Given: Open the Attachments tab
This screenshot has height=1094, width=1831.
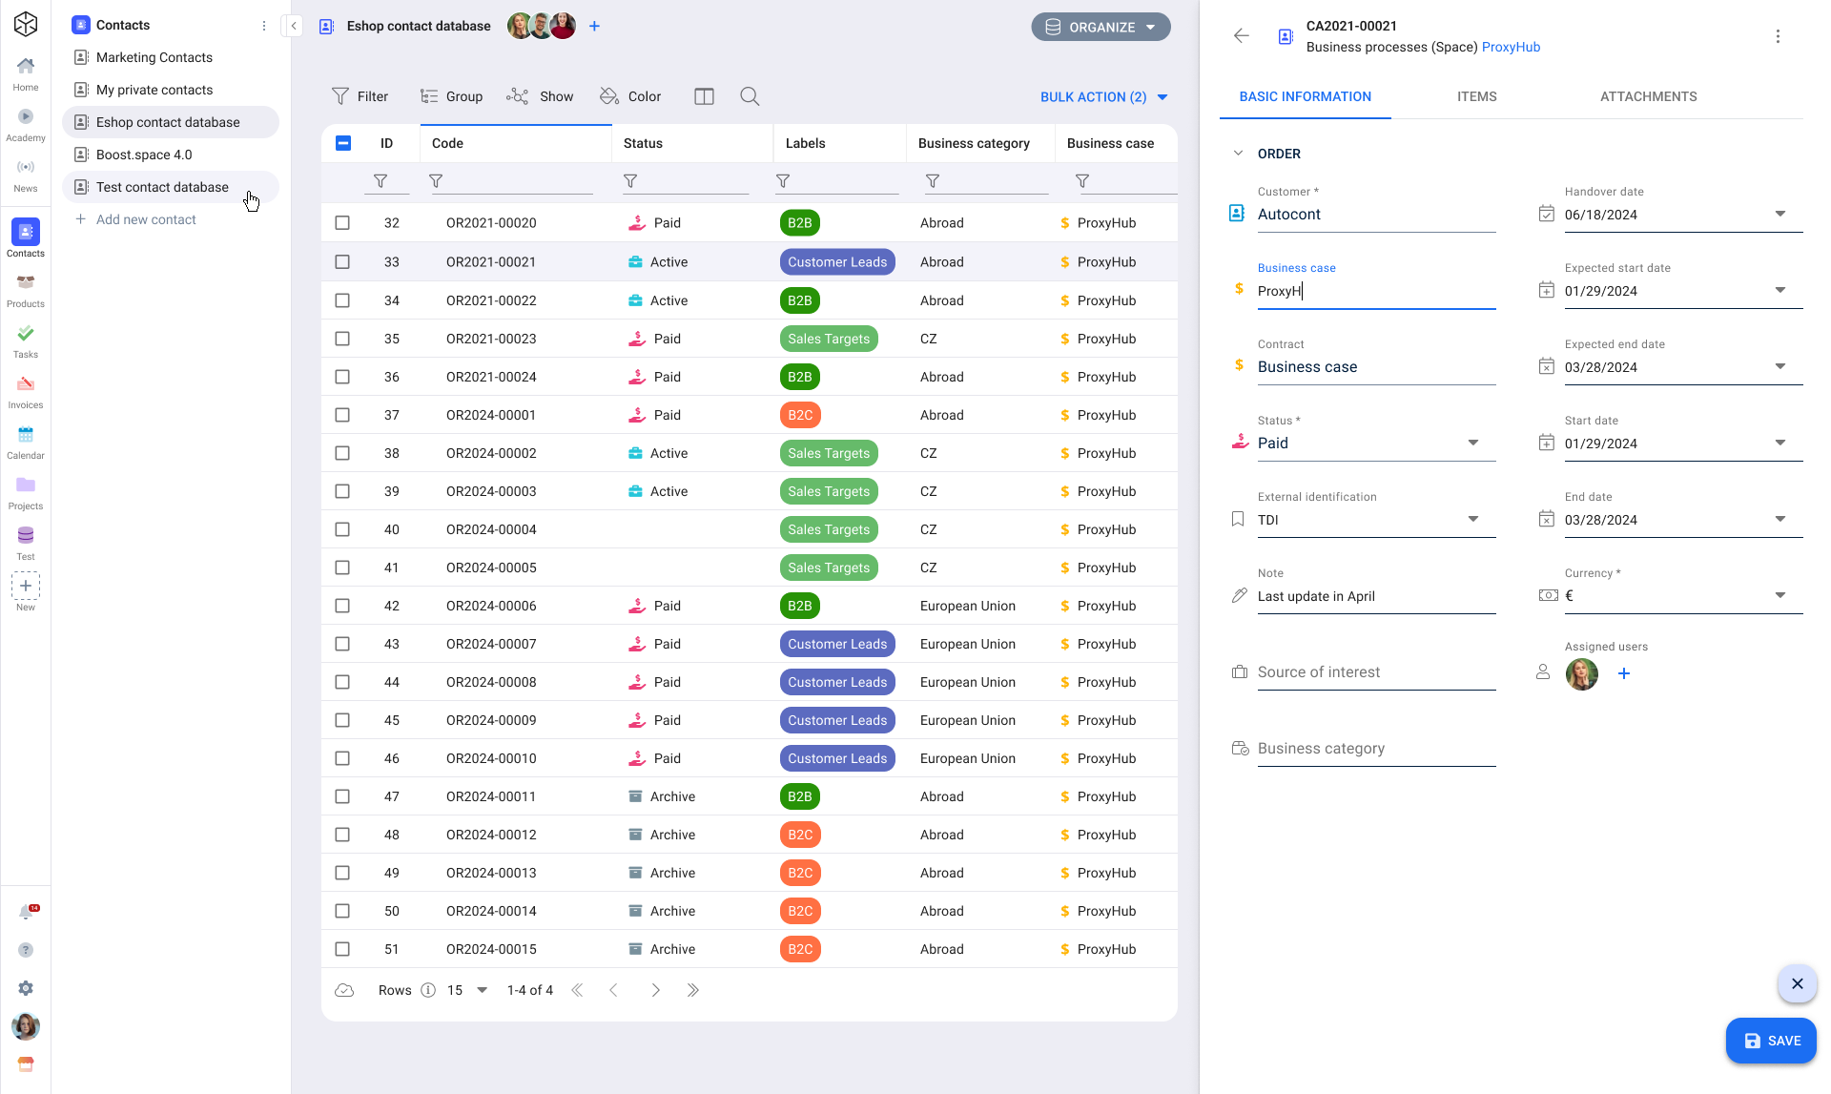Looking at the screenshot, I should 1648,95.
